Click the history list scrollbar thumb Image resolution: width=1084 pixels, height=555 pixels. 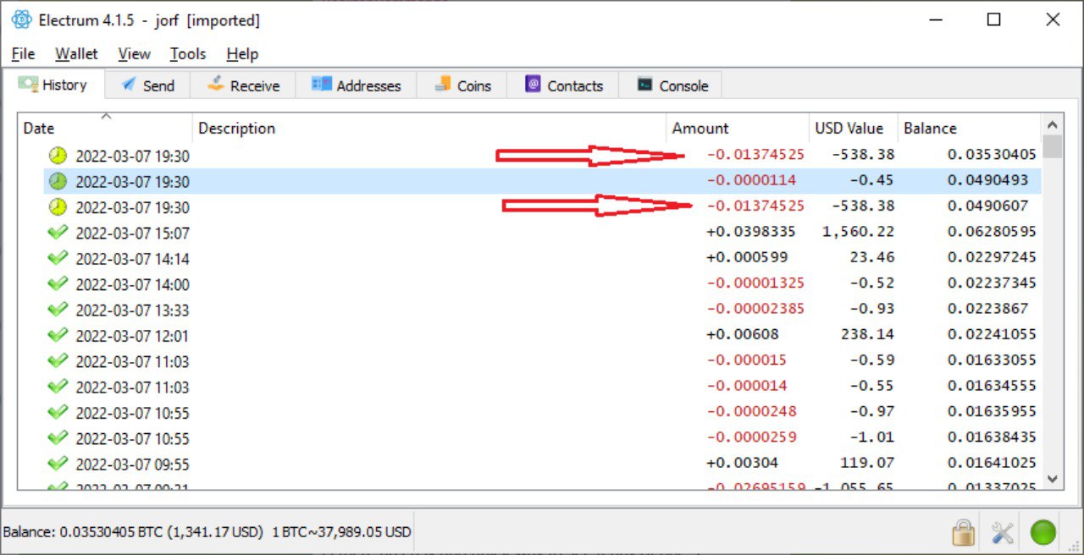1053,146
